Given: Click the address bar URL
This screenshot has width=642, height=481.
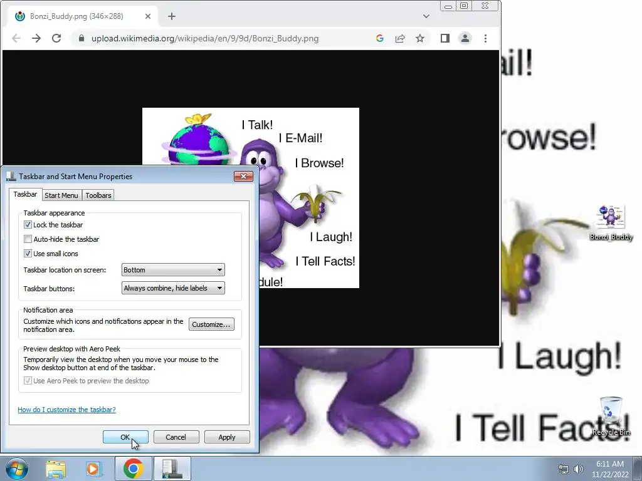Looking at the screenshot, I should [205, 38].
